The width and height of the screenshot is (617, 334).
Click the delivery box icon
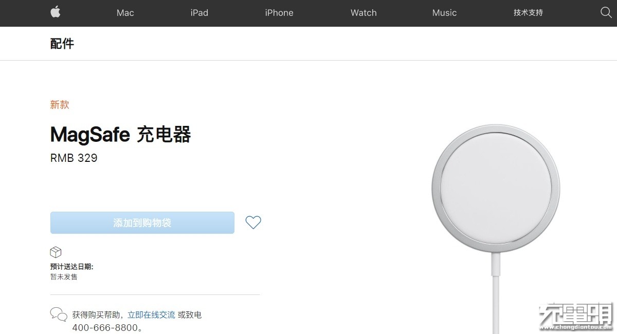[56, 252]
